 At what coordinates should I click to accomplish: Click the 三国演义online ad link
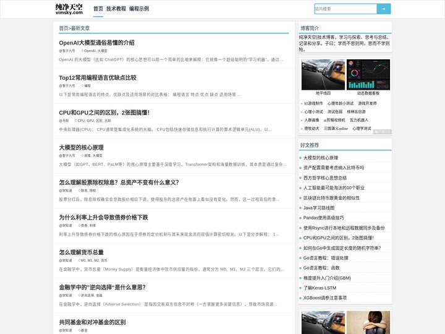tap(336, 129)
